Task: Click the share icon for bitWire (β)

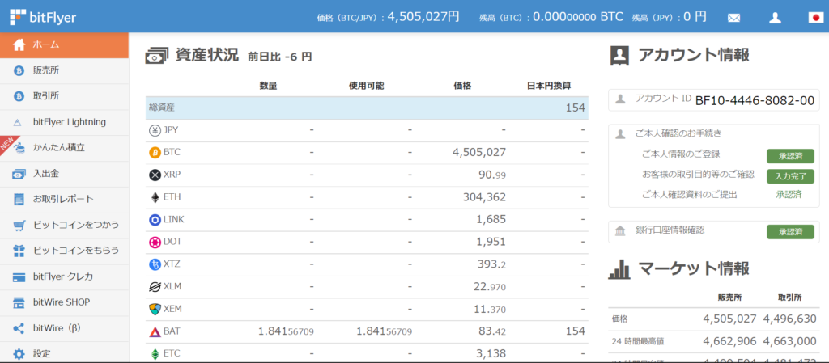Action: click(19, 329)
